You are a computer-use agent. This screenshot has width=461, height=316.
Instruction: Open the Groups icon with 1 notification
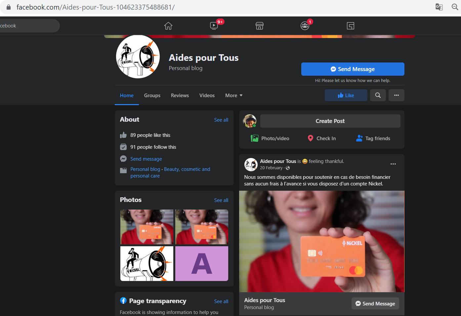pyautogui.click(x=305, y=26)
